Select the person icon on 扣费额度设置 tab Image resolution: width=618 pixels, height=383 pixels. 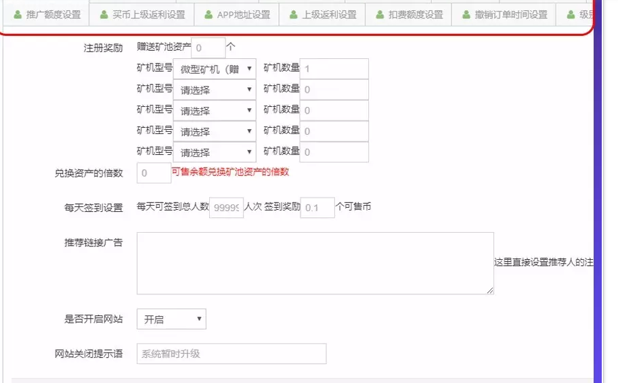(x=380, y=14)
